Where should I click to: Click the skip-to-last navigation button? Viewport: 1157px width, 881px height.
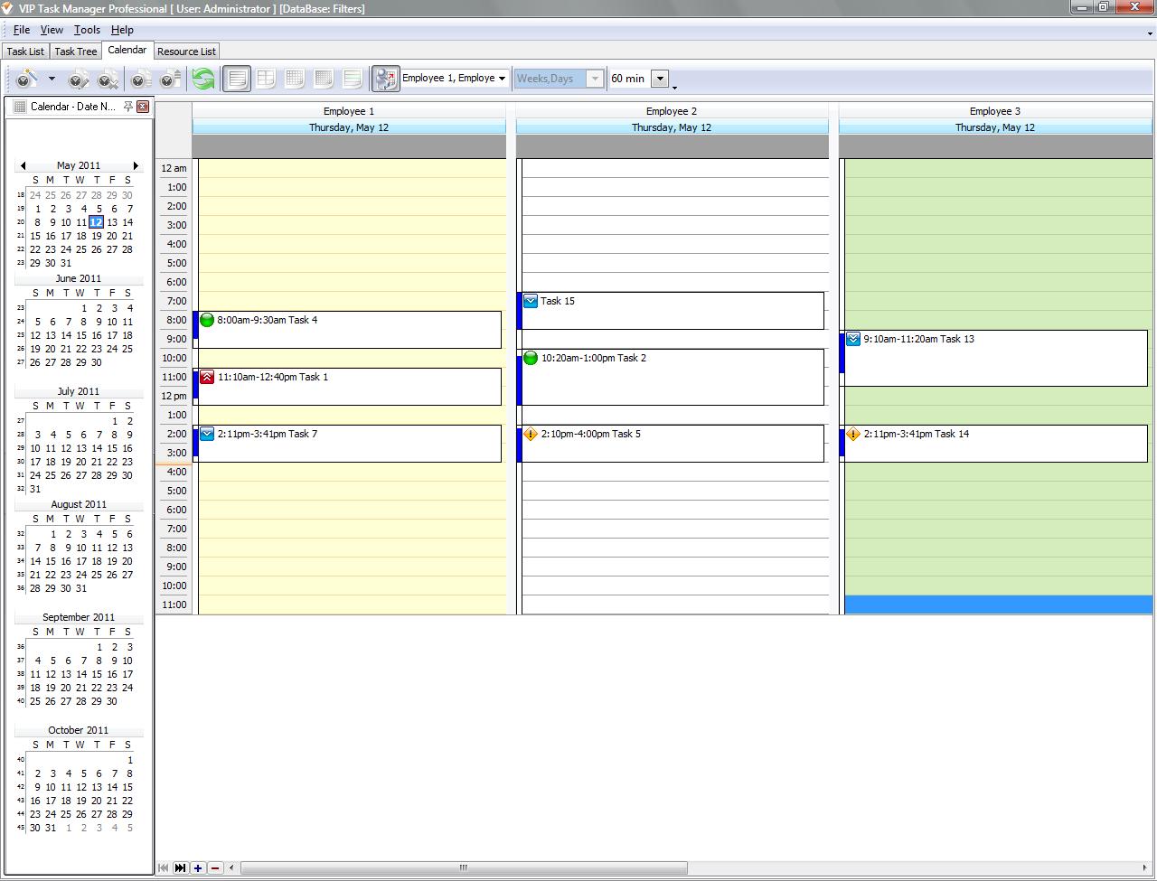coord(181,868)
